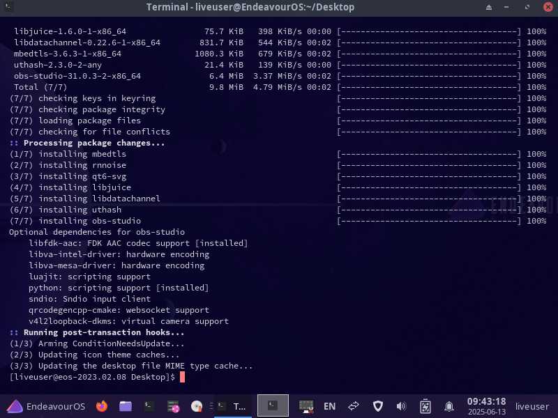Click the 'installing libjuice' line
Image resolution: width=558 pixels, height=418 pixels.
click(278, 187)
